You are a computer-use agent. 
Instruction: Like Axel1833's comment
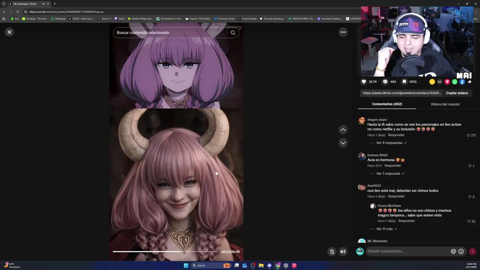(x=470, y=197)
